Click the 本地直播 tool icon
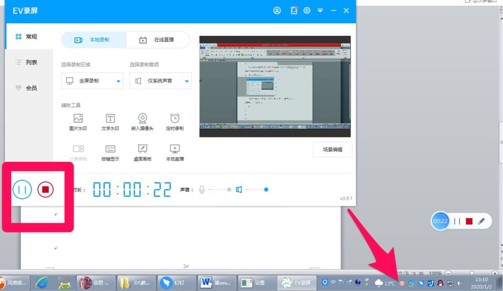 (175, 152)
